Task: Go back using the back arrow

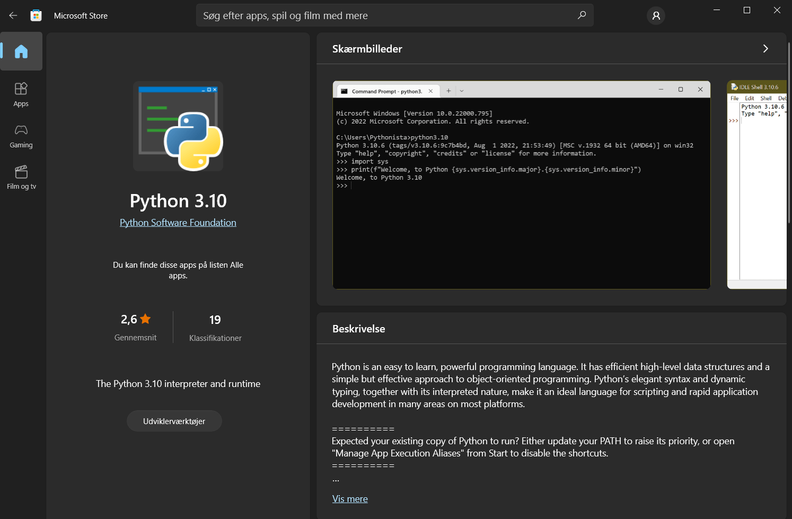Action: tap(13, 15)
